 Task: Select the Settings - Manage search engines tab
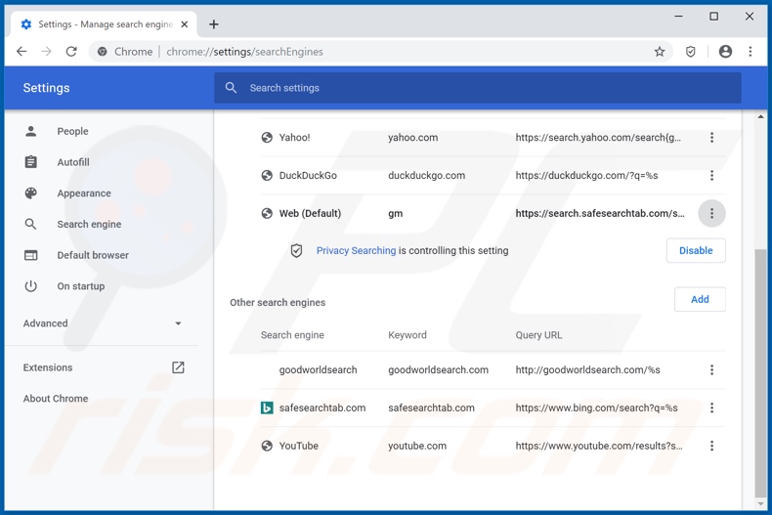coord(104,24)
